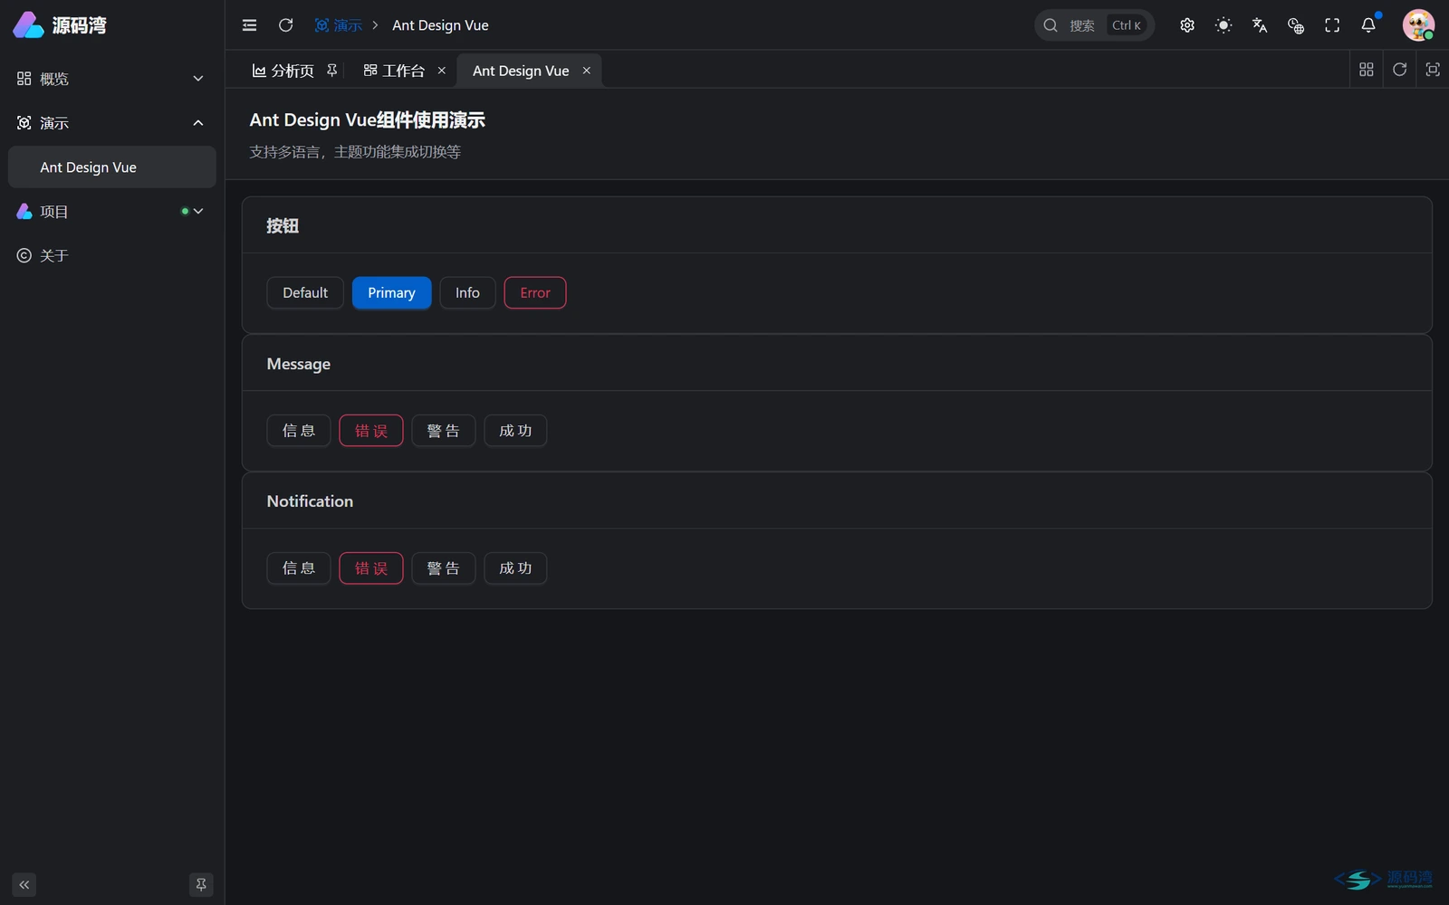The image size is (1449, 905).
Task: Close the 工作台 tab
Action: tap(442, 71)
